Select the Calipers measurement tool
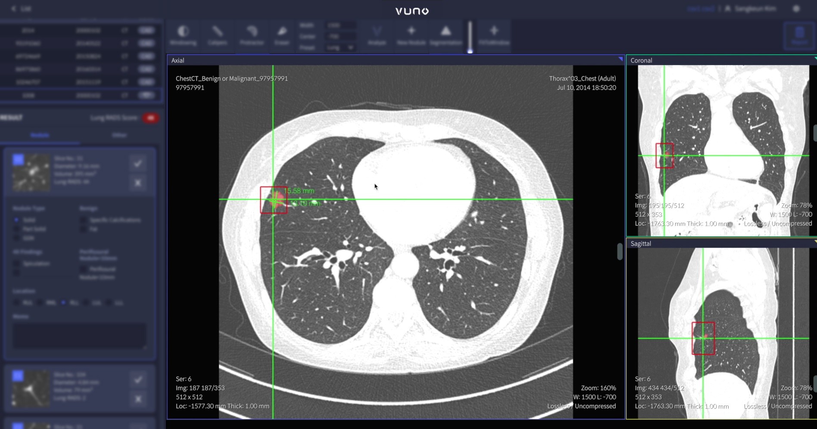The height and width of the screenshot is (429, 817). [x=218, y=36]
